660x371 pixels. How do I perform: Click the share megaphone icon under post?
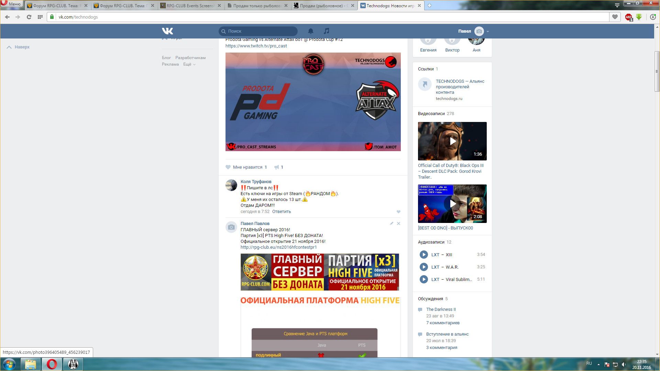276,167
